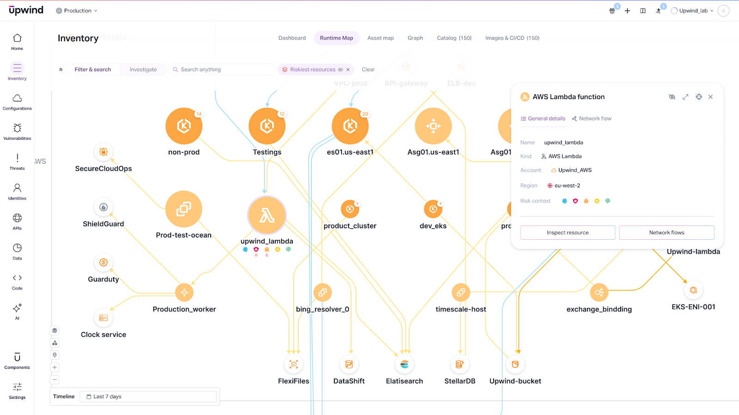The width and height of the screenshot is (739, 415).
Task: Open the Threats page in sidebar
Action: point(17,161)
